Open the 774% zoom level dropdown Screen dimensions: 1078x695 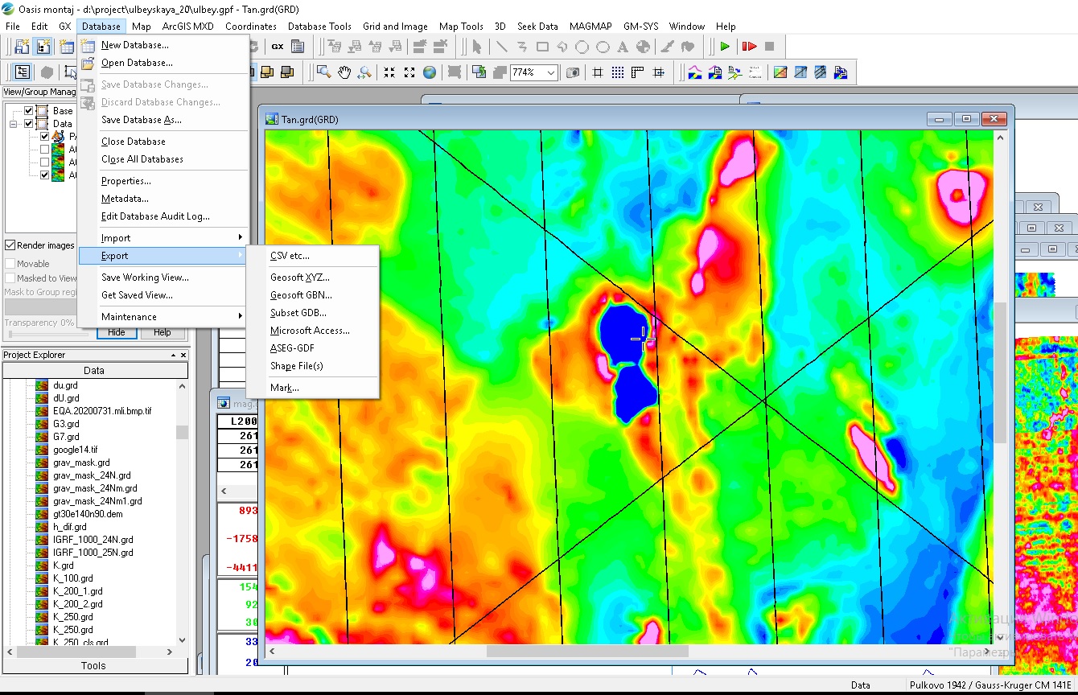(551, 72)
